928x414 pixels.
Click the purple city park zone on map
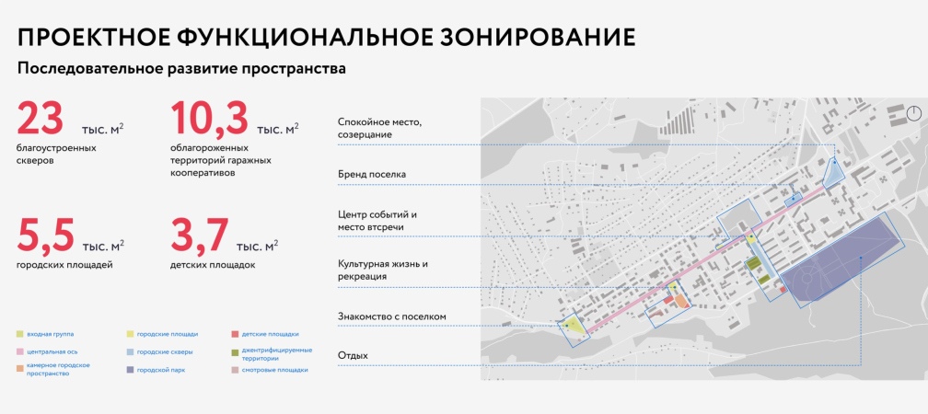[842, 258]
